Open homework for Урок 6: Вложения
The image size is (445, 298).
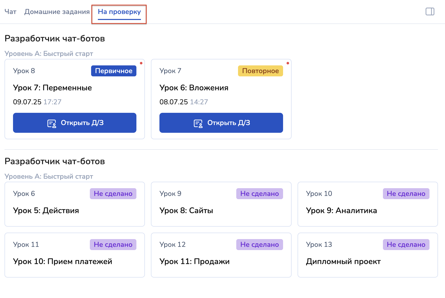(x=221, y=123)
